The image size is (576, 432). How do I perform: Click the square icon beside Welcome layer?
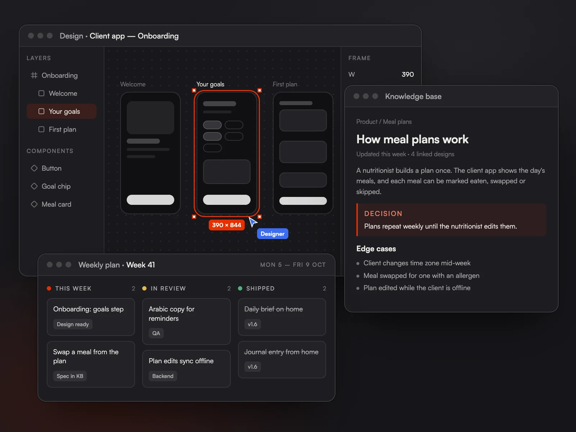click(41, 93)
